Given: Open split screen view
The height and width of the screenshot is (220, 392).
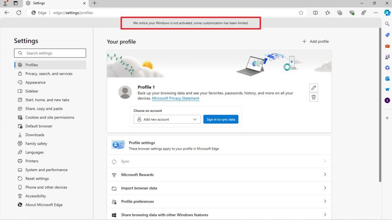Looking at the screenshot, I should [315, 13].
